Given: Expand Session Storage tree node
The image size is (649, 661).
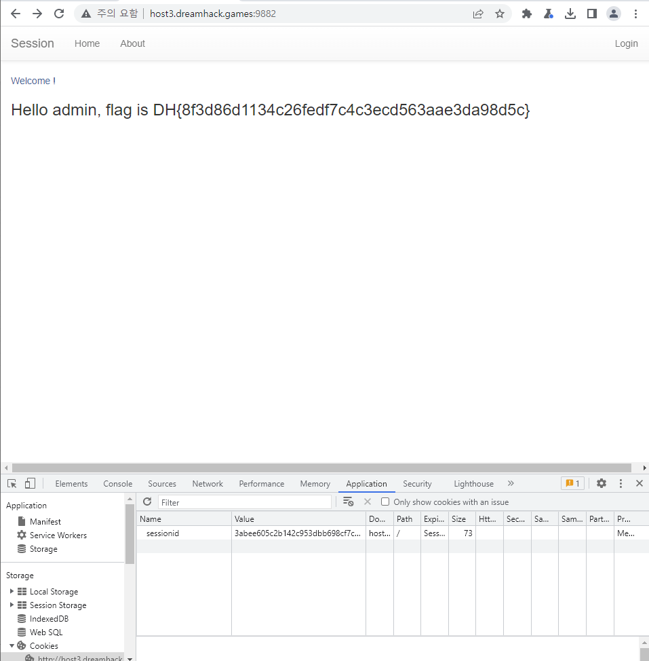Looking at the screenshot, I should 12,605.
